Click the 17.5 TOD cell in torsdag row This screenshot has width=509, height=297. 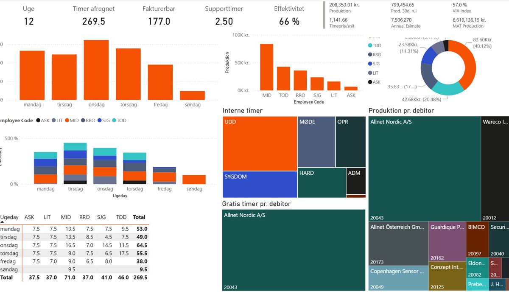click(123, 253)
